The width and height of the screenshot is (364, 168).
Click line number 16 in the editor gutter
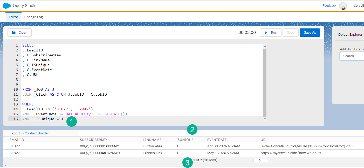coord(16,119)
